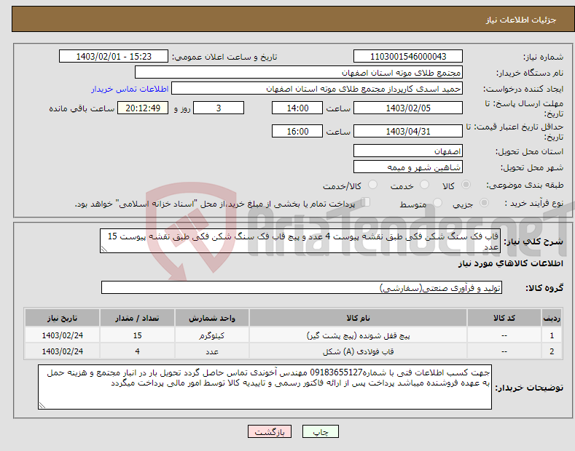Click the item name پیچ قفل شونده (پیچ پشت گیر)
The height and width of the screenshot is (451, 575).
358,335
